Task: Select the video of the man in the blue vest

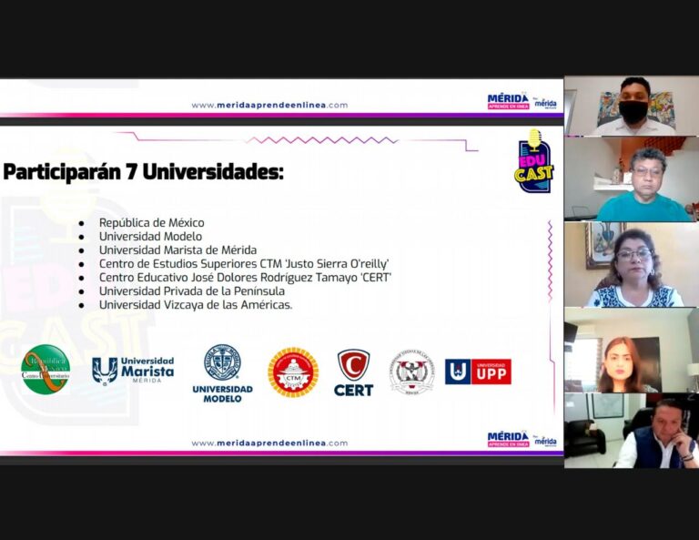Action: [632, 431]
